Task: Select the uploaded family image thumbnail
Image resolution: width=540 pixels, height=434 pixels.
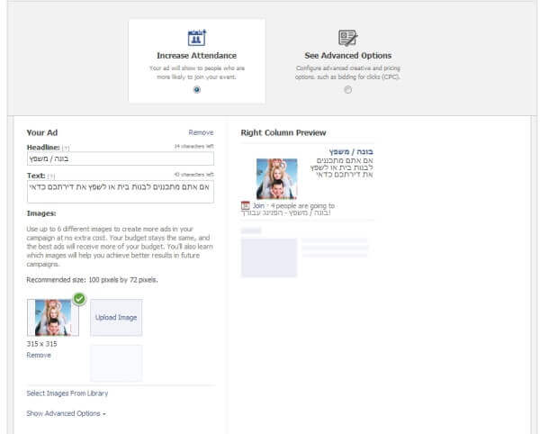Action: point(52,318)
